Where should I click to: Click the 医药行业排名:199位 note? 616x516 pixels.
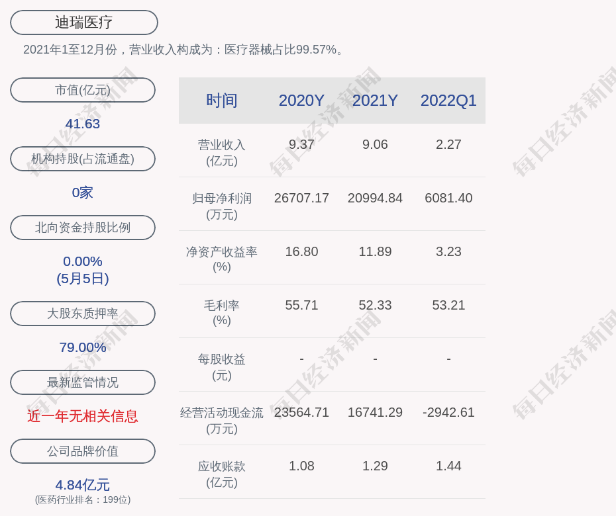tap(83, 499)
